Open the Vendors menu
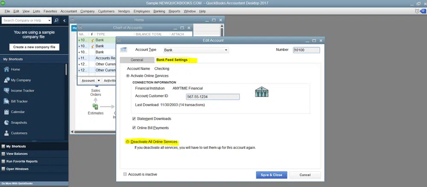Viewport: 427px width, 187px height. pyautogui.click(x=124, y=11)
